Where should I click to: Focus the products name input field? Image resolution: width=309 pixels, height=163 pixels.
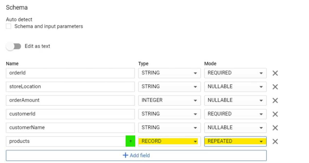tap(66, 141)
